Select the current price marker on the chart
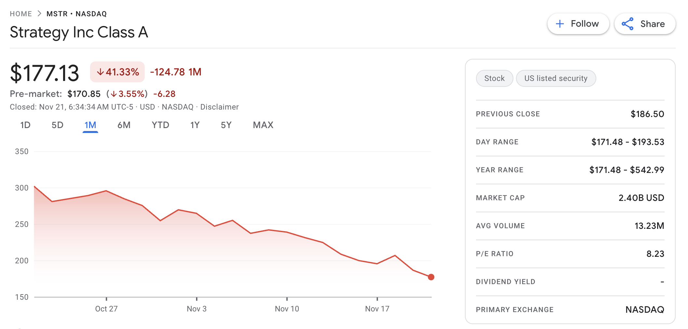This screenshot has width=688, height=329. click(431, 277)
